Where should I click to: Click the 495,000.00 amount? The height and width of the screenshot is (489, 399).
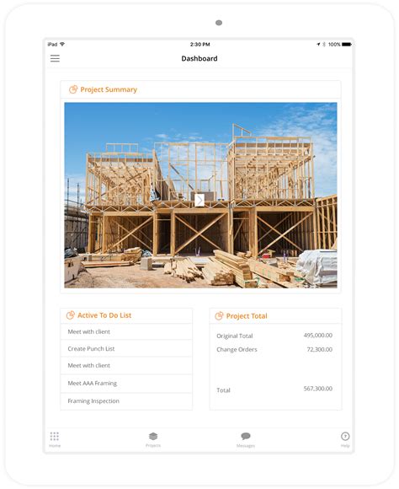317,336
